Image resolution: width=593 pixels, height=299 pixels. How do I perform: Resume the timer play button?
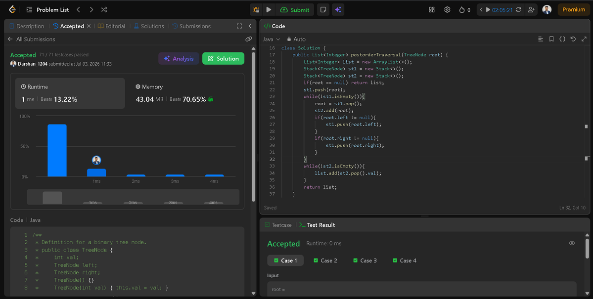coord(488,10)
